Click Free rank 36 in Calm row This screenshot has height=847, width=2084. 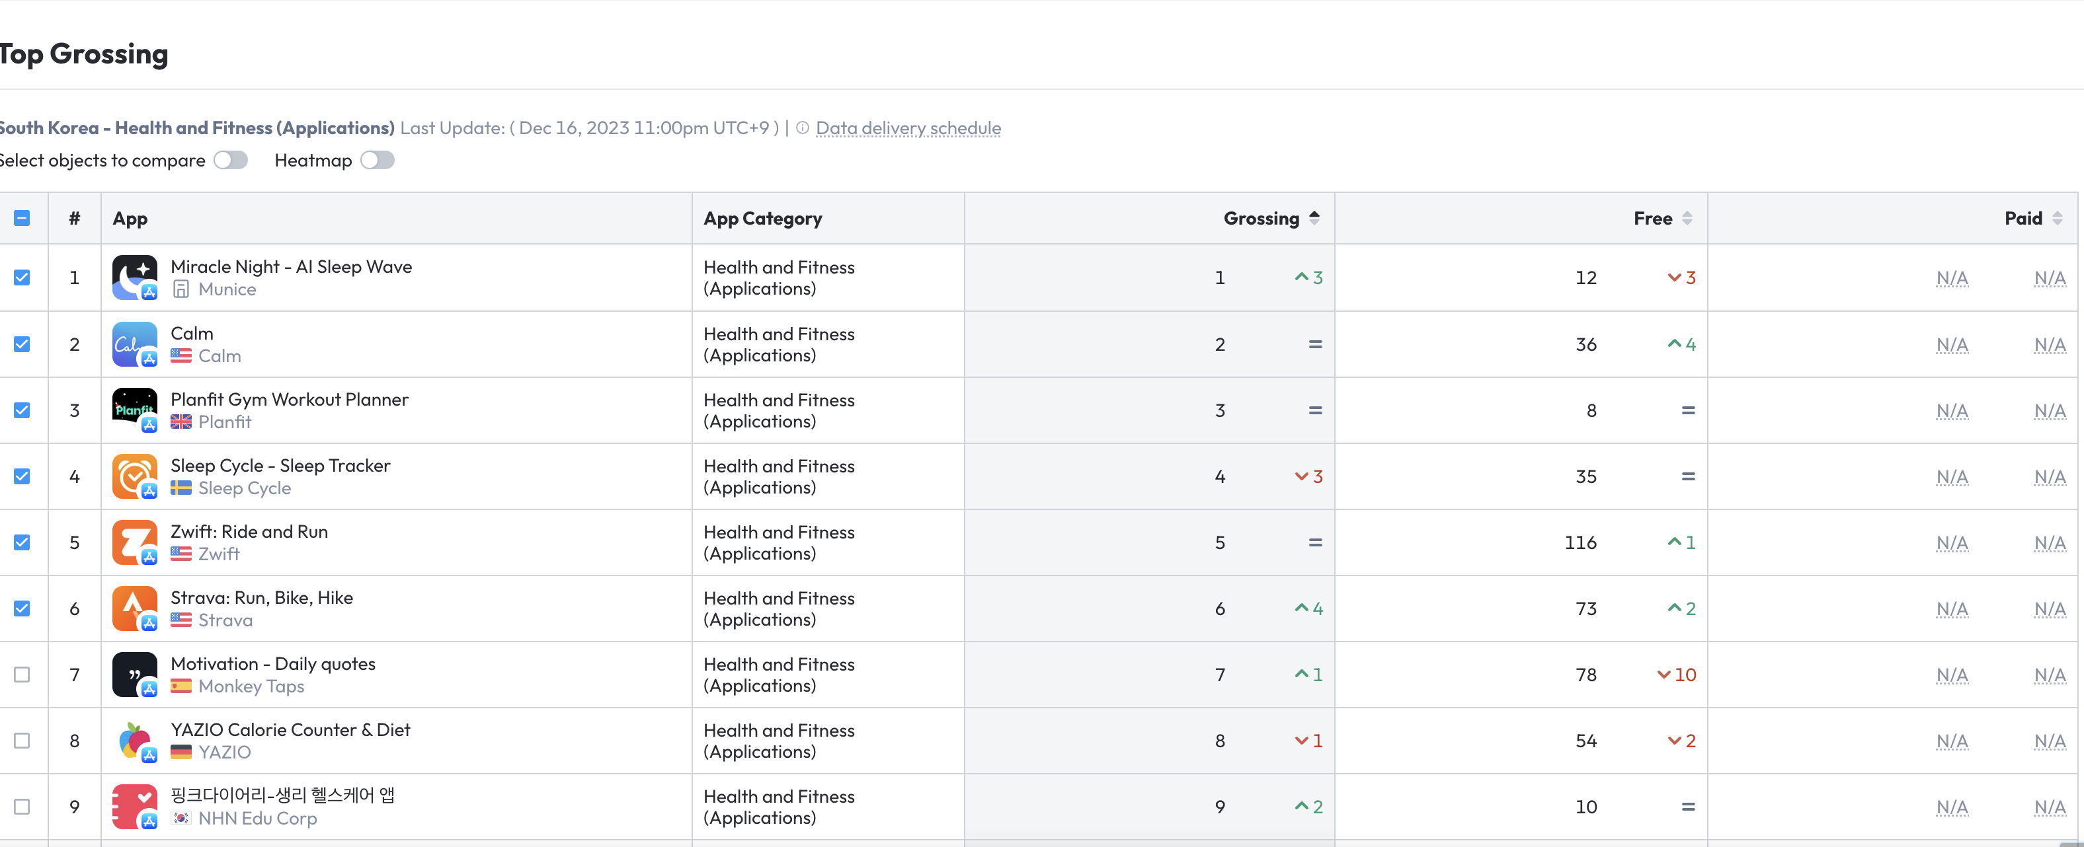(1585, 344)
